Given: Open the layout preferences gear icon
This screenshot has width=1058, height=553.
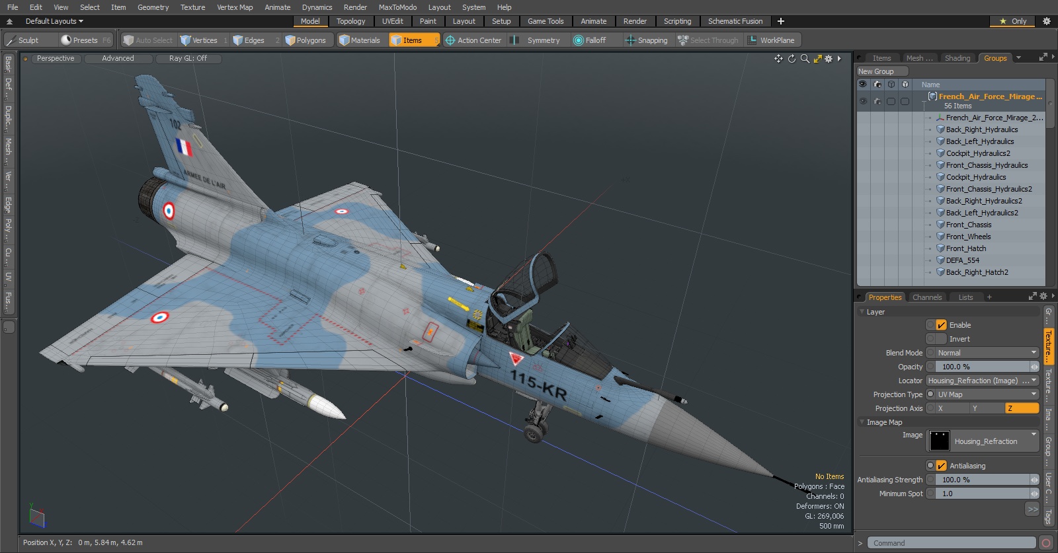Looking at the screenshot, I should point(1046,21).
